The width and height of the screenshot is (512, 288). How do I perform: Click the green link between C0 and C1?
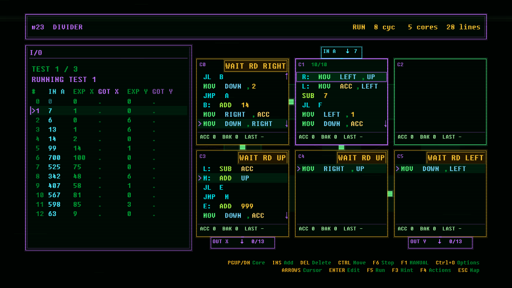[x=291, y=102]
